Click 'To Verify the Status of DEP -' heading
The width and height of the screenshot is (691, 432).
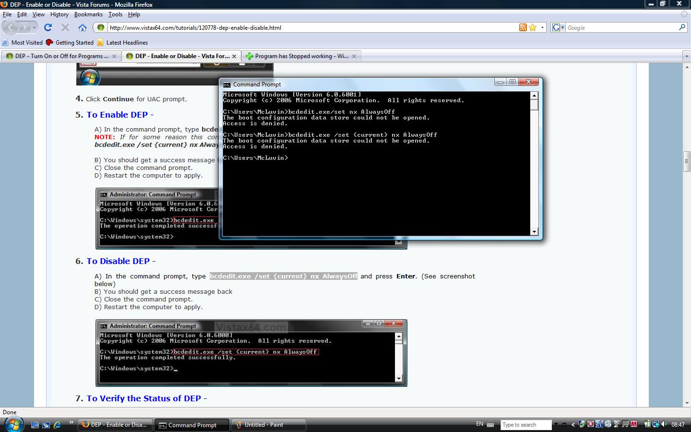[x=147, y=398]
